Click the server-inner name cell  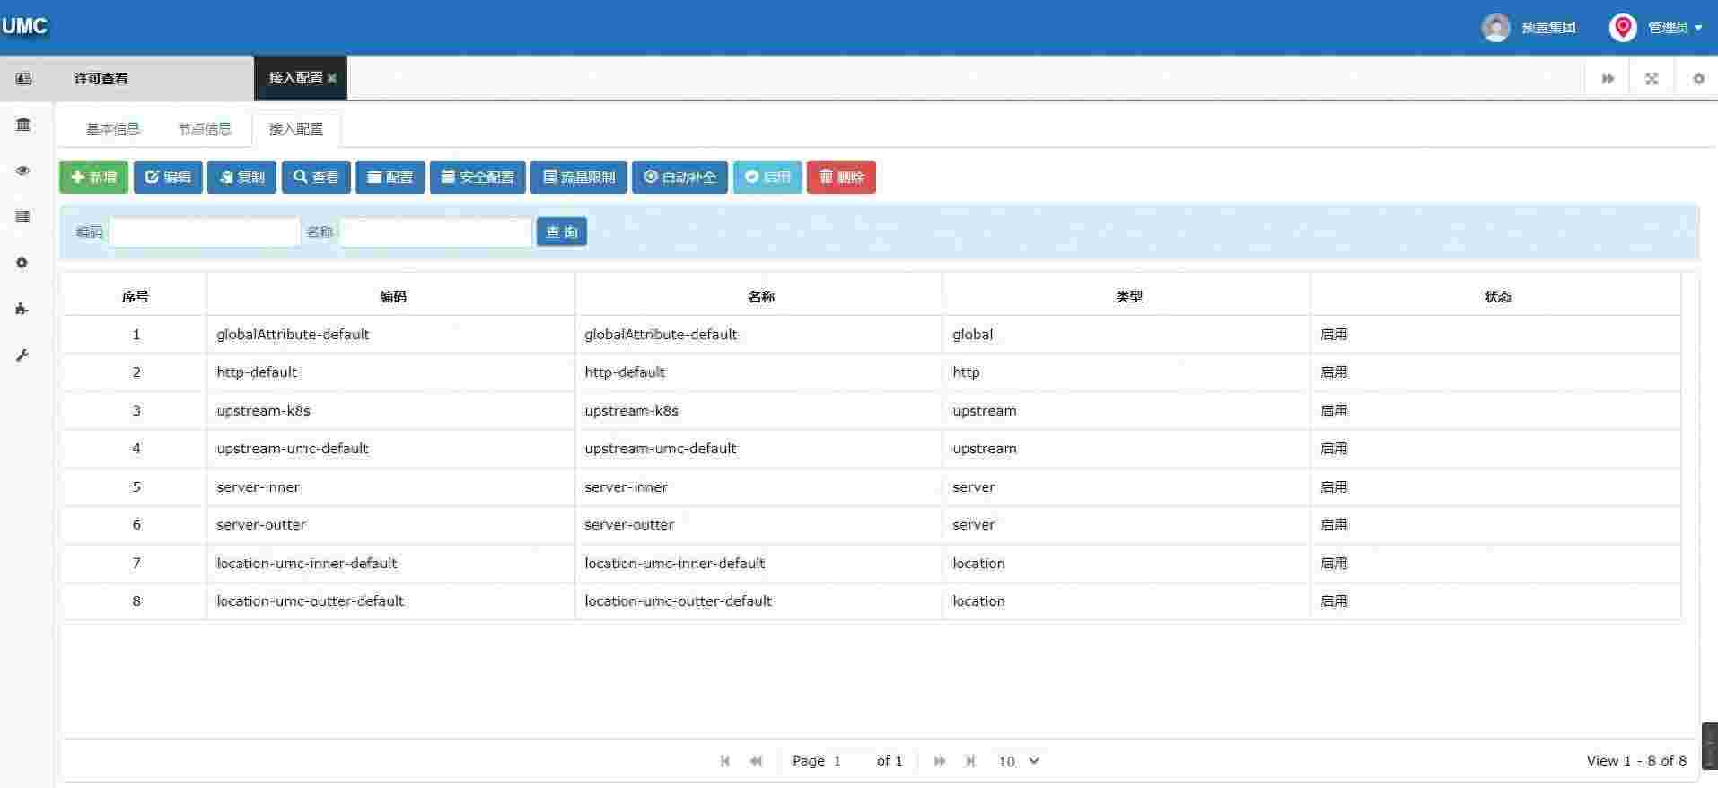[759, 486]
